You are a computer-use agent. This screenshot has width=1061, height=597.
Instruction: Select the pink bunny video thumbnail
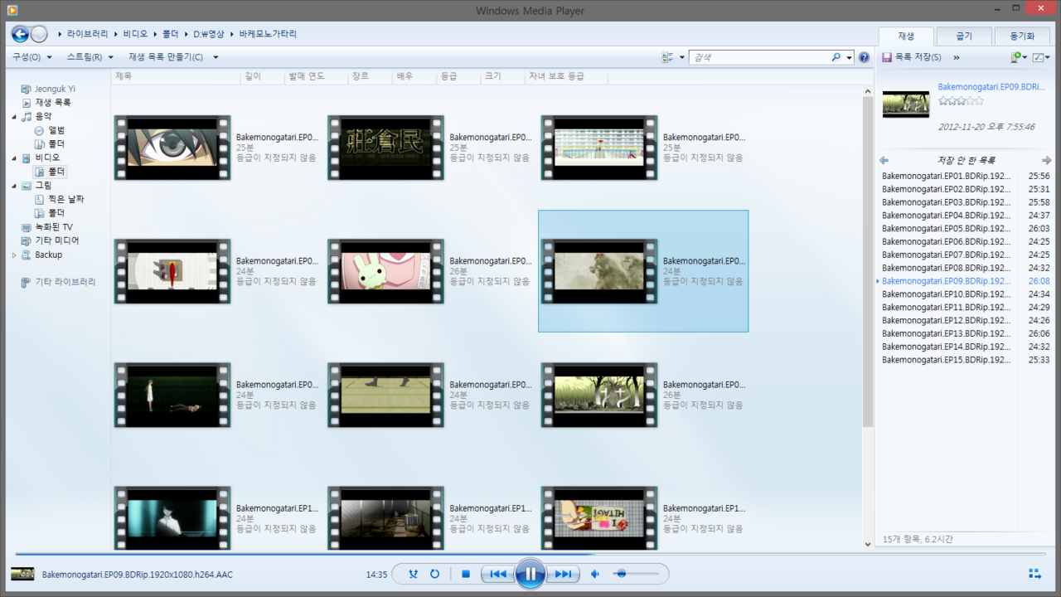385,271
